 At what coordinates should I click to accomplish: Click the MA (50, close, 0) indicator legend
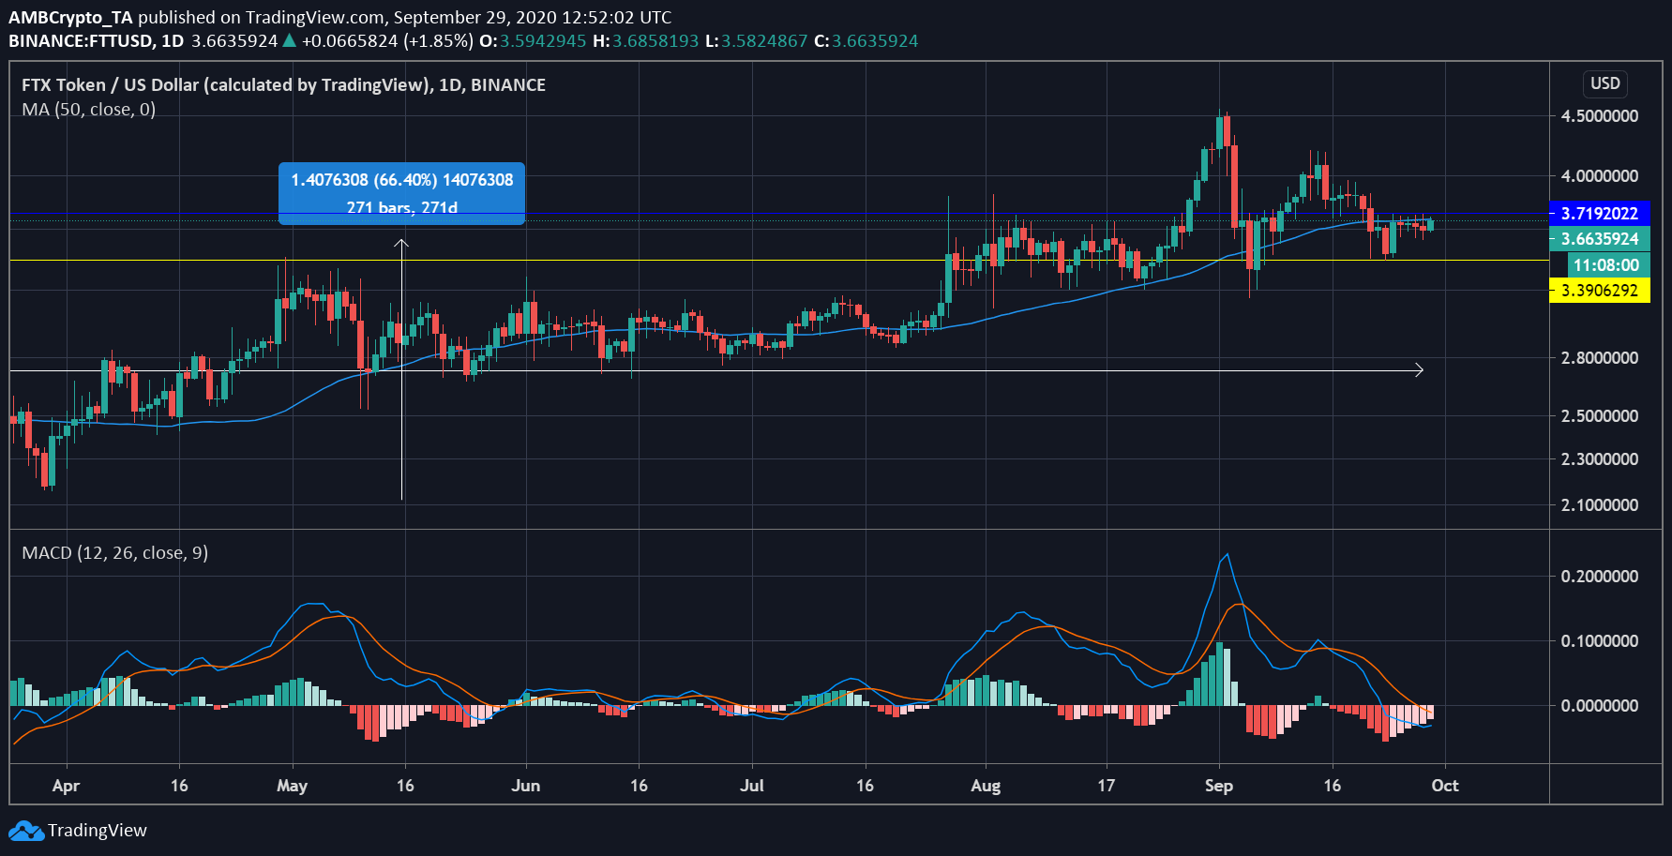pos(89,110)
